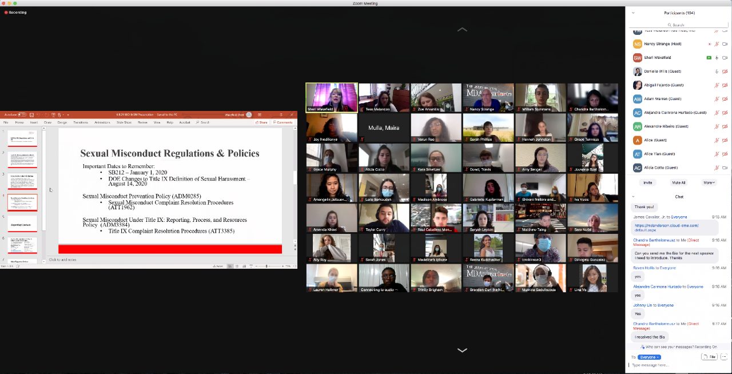
Task: Open PowerPoint Design tab
Action: [x=62, y=122]
